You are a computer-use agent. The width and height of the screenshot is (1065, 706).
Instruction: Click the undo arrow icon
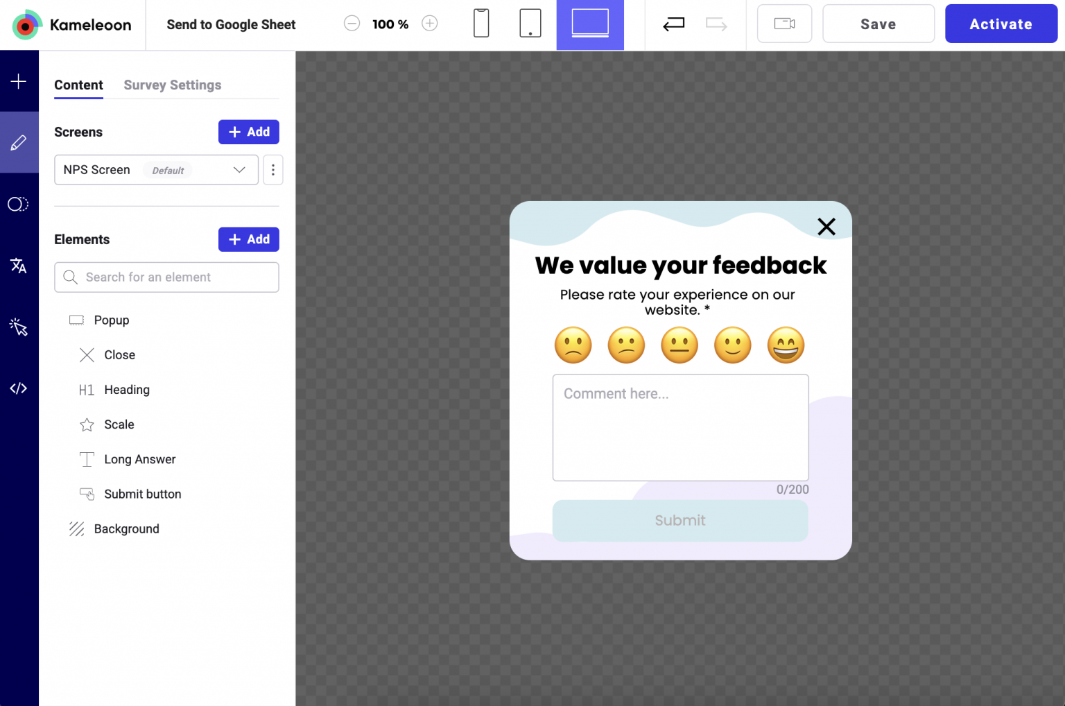pyautogui.click(x=673, y=24)
